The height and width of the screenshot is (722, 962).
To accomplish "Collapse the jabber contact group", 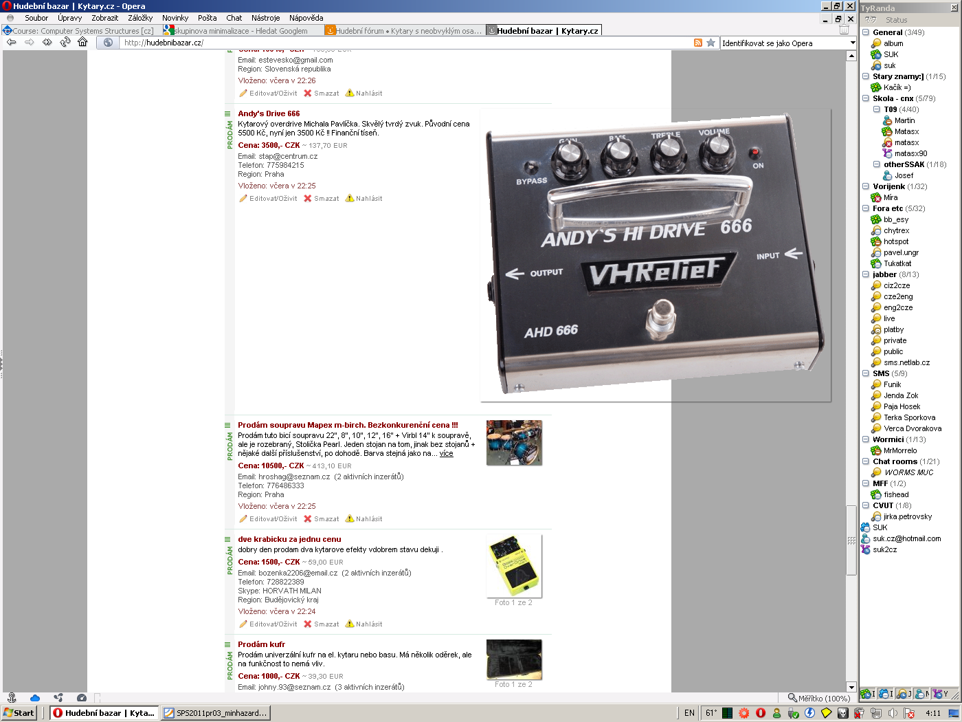I will pyautogui.click(x=866, y=274).
